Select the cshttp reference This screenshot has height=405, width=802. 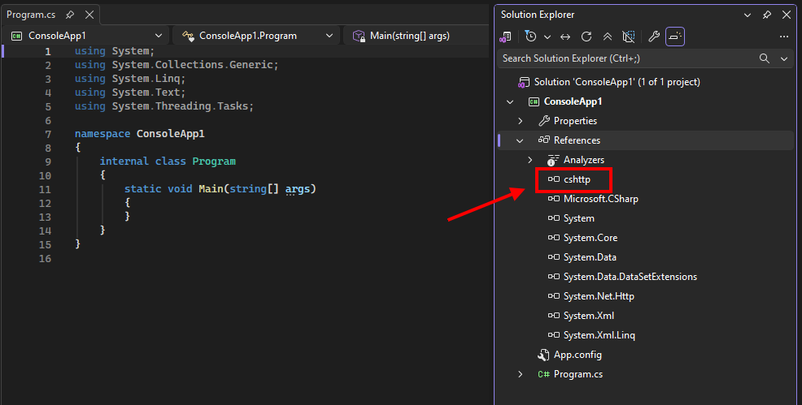[x=577, y=179]
